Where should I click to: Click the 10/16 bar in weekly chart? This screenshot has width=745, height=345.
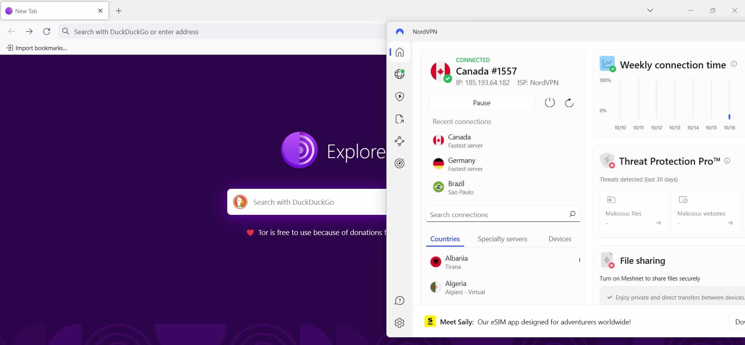pos(729,117)
